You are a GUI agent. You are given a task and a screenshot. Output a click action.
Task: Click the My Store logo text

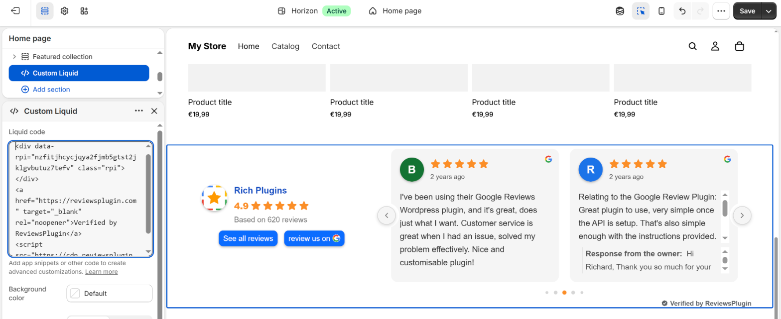click(x=207, y=46)
